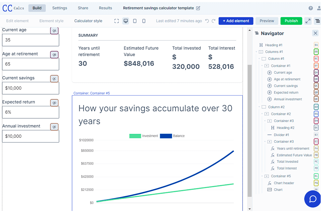Image resolution: width=321 pixels, height=214 pixels.
Task: Click the Current savings input field
Action: coord(30,88)
